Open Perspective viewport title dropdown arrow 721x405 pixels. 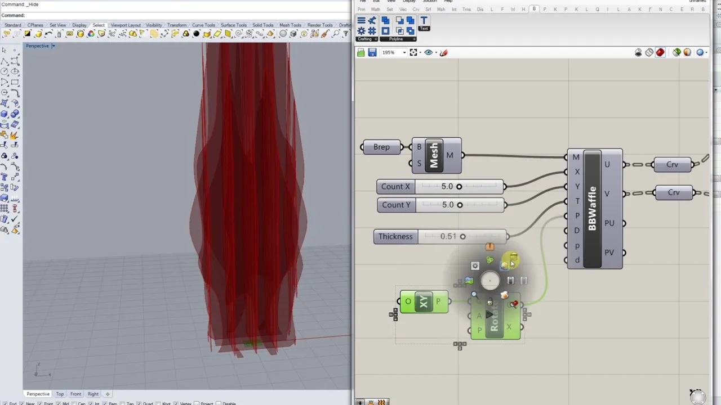point(54,46)
